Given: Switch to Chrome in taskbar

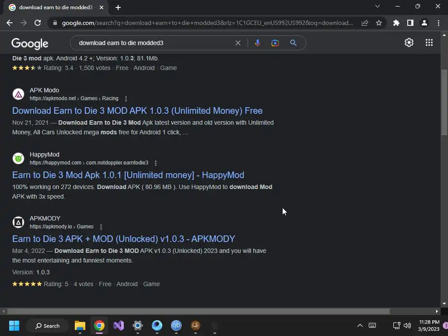Looking at the screenshot, I should click(x=99, y=325).
